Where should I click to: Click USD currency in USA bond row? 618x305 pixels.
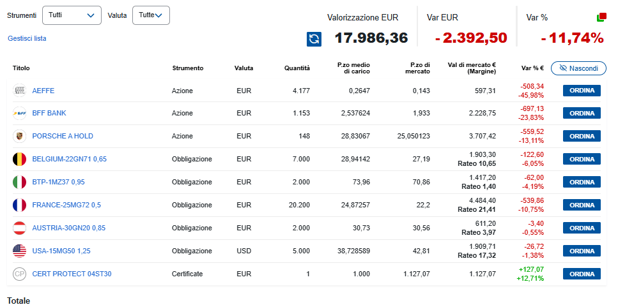243,251
